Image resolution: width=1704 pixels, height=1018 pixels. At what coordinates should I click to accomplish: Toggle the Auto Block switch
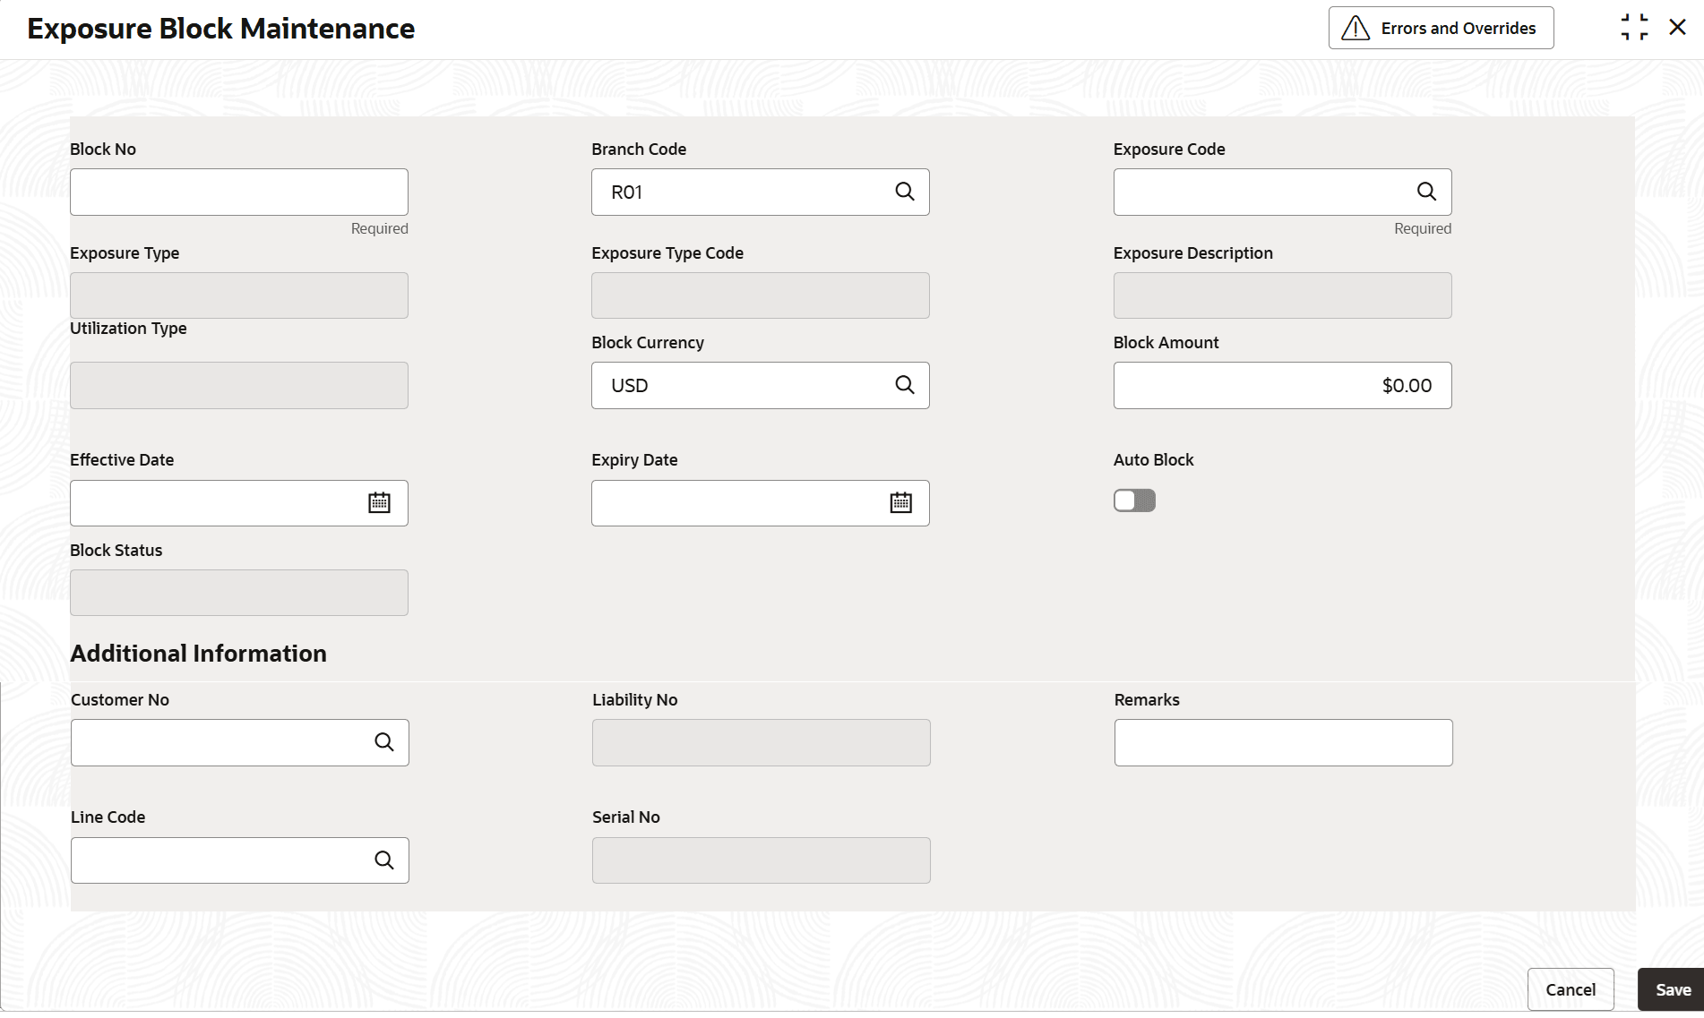pyautogui.click(x=1134, y=500)
